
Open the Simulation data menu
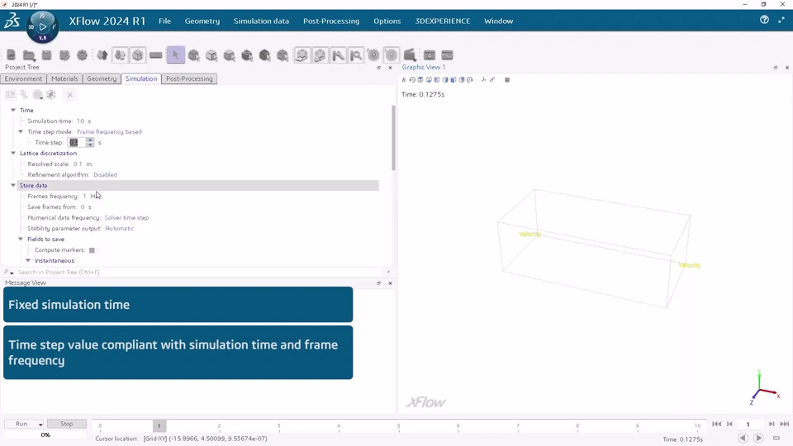[x=262, y=21]
